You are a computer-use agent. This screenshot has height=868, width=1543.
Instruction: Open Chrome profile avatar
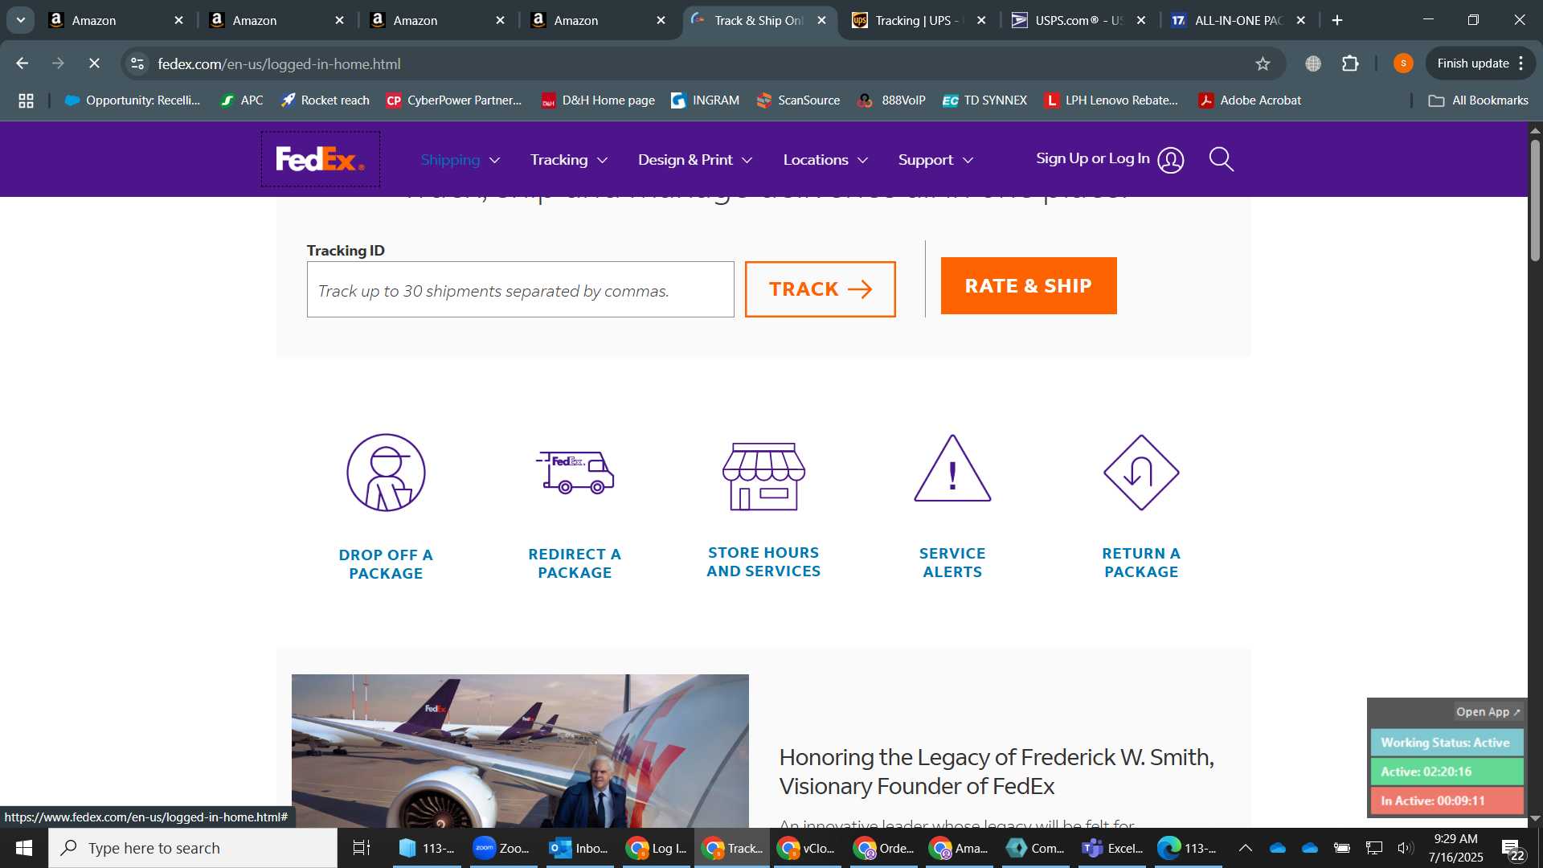coord(1403,63)
